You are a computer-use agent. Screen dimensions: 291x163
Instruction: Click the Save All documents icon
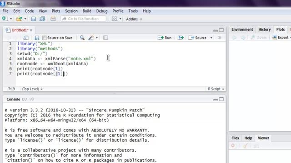[42, 19]
